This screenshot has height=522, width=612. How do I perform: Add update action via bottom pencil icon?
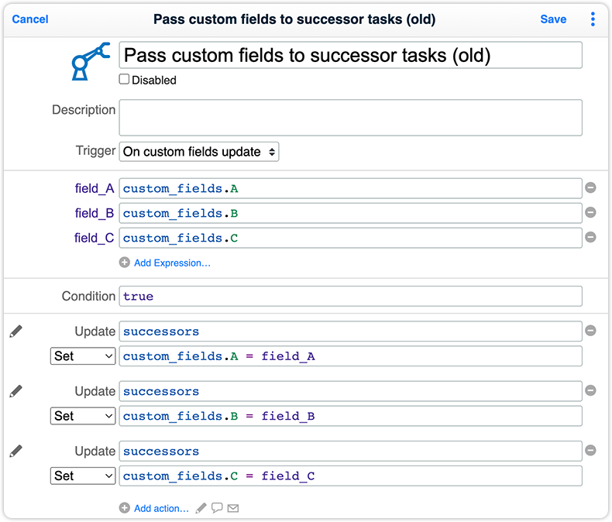tap(201, 508)
